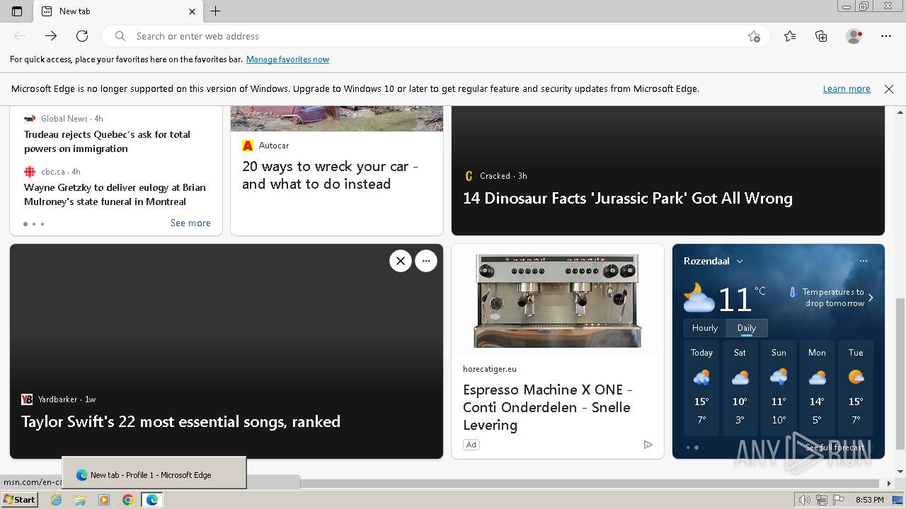Click the horecatiger.eu advertiser label

pos(490,369)
